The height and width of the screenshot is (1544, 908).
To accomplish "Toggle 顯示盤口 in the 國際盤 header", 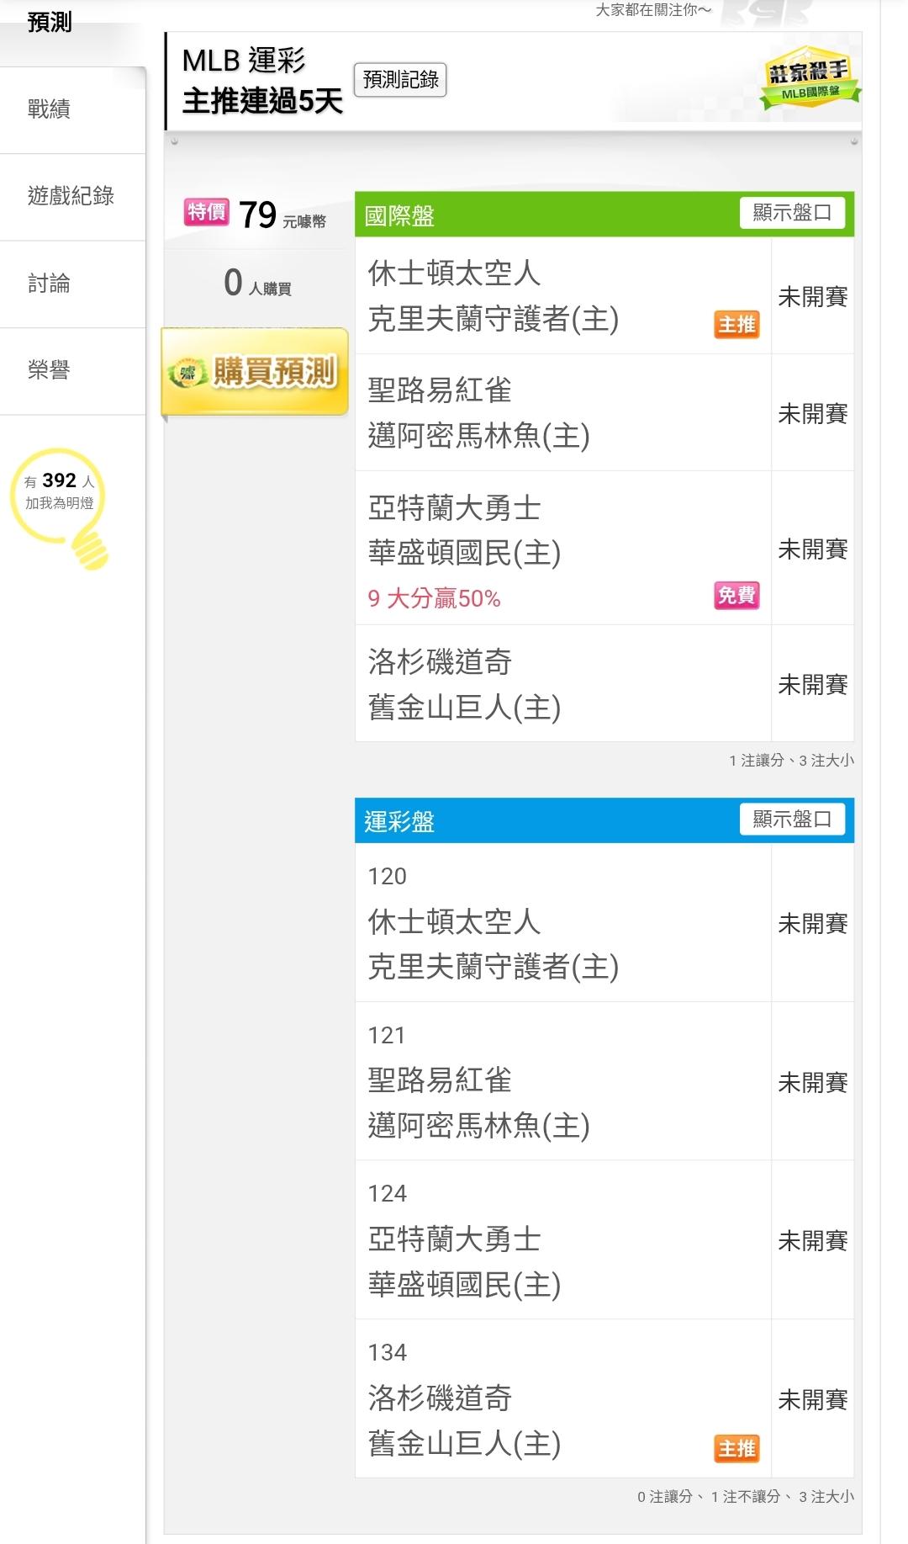I will (791, 213).
